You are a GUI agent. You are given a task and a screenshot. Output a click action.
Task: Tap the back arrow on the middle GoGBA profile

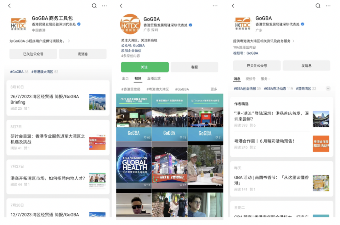(x=121, y=6)
